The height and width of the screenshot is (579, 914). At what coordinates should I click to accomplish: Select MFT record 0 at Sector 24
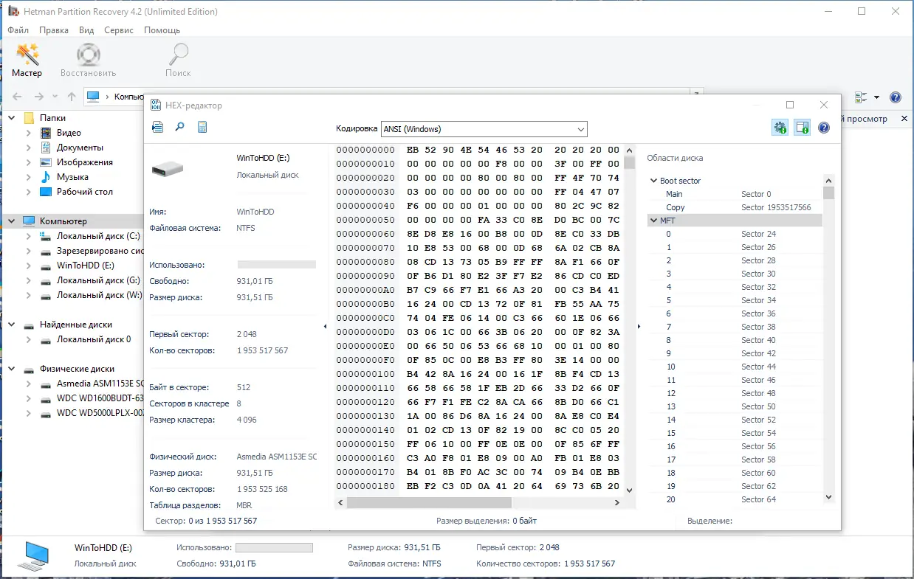click(x=735, y=234)
